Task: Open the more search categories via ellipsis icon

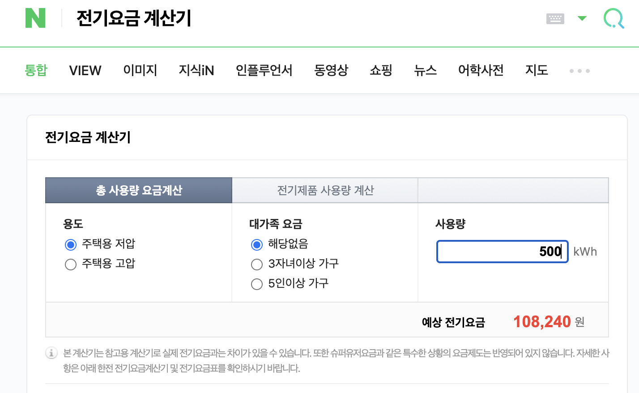Action: click(579, 70)
